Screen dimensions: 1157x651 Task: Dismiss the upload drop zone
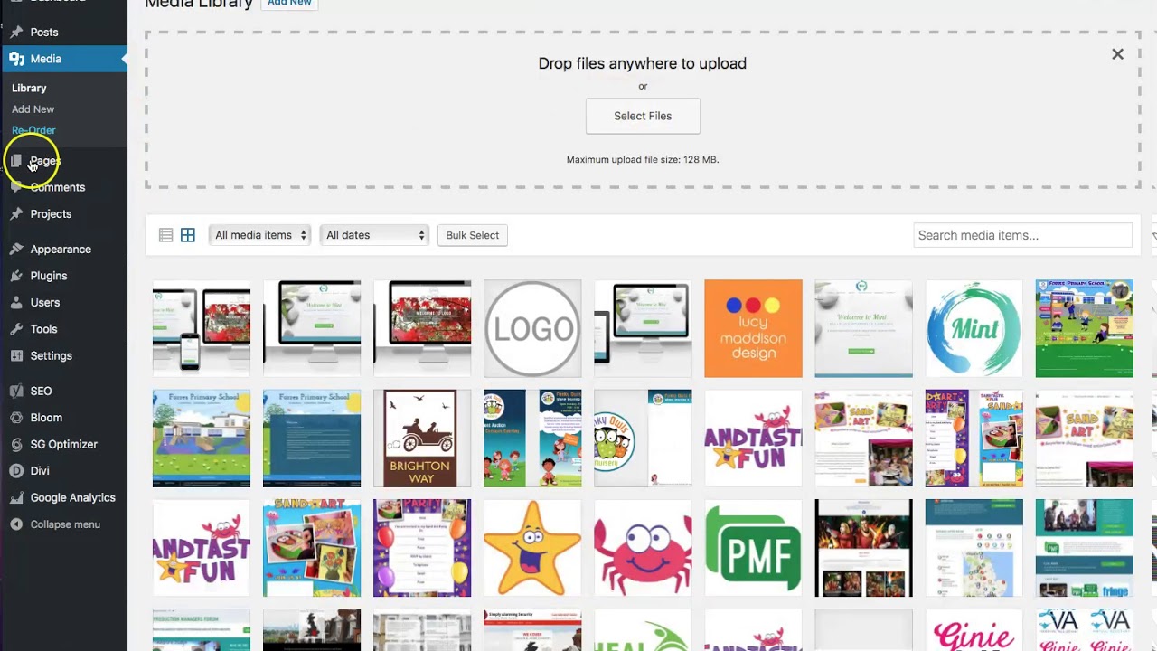(x=1117, y=54)
